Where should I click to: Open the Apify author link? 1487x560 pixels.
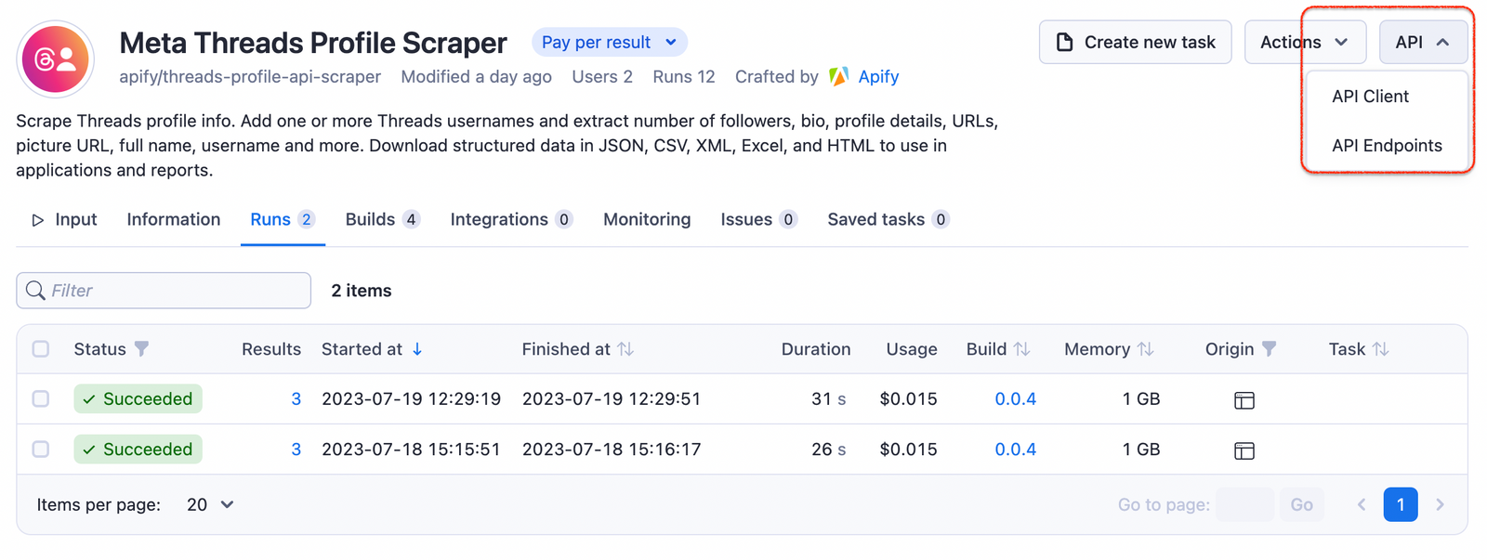pyautogui.click(x=877, y=77)
